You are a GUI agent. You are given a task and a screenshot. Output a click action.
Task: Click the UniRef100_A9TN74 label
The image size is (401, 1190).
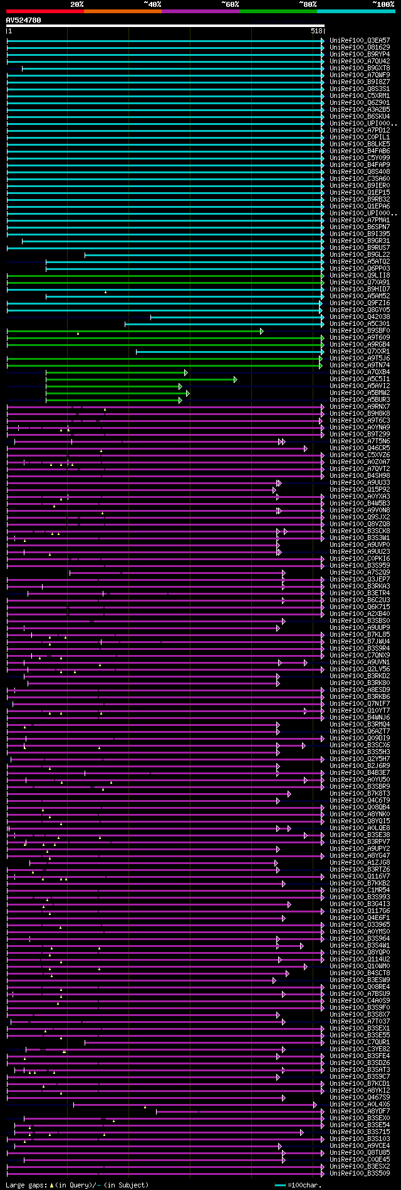(x=360, y=365)
